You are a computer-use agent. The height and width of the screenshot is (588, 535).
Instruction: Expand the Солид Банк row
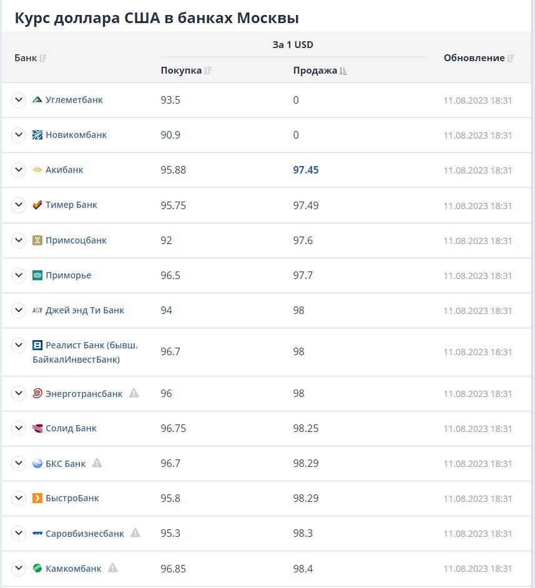(x=19, y=428)
